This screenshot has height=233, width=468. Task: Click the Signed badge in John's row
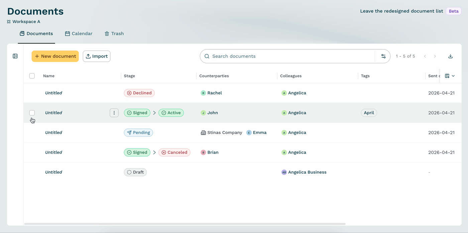[x=137, y=113]
